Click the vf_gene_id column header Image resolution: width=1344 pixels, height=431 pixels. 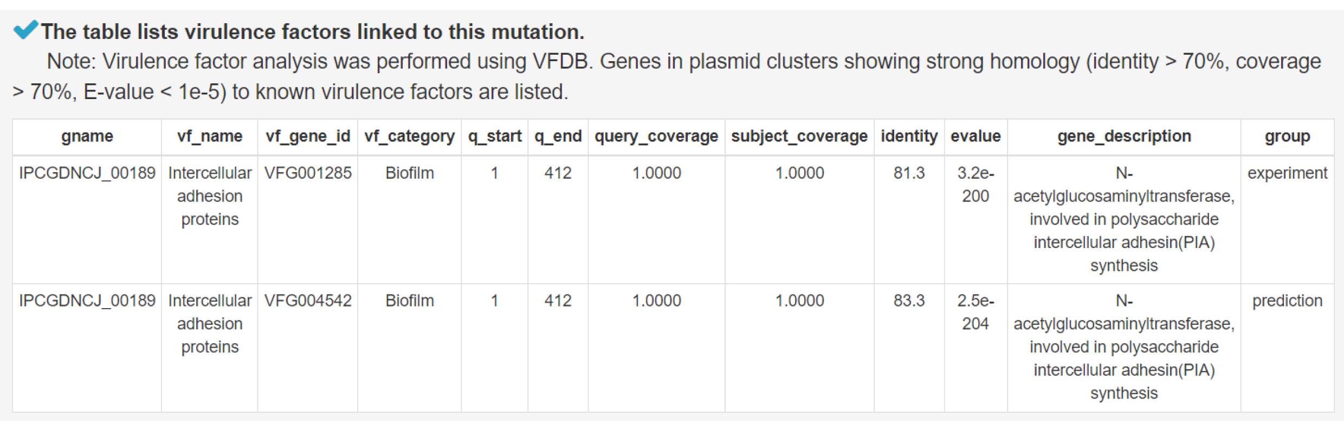[308, 136]
